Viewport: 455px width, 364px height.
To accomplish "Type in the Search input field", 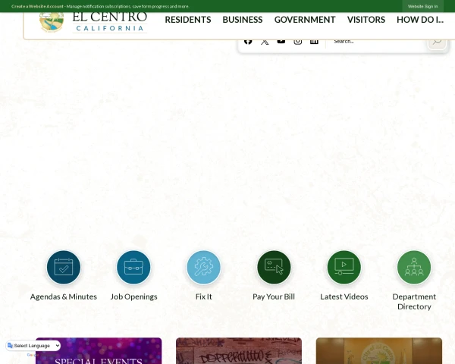I will (x=375, y=41).
